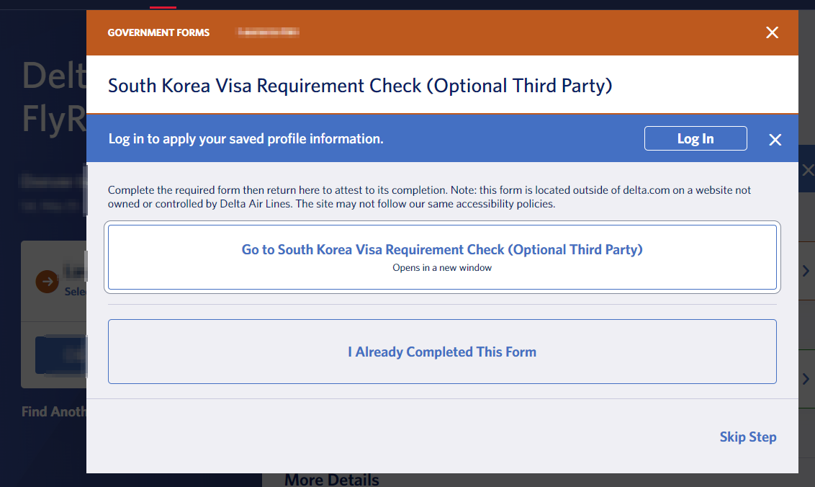The width and height of the screenshot is (815, 487).
Task: Expand the chevron beside I Already Completed button
Action: click(x=806, y=379)
